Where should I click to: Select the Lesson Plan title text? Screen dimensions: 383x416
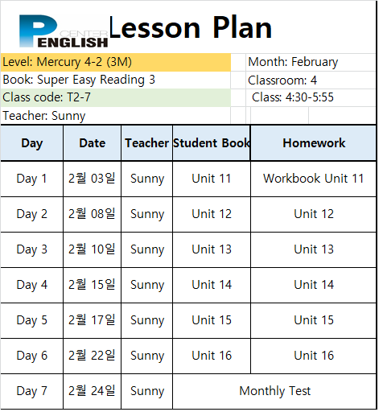[x=191, y=27]
